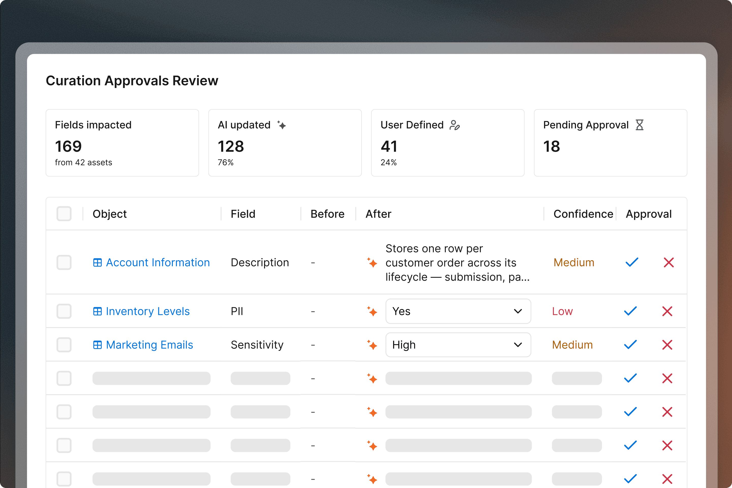Select the User Defined 41 card
This screenshot has width=732, height=488.
(448, 143)
